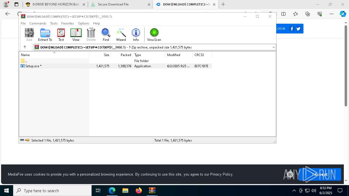Image resolution: width=349 pixels, height=196 pixels.
Task: Open the Favorites menu
Action: (x=68, y=23)
